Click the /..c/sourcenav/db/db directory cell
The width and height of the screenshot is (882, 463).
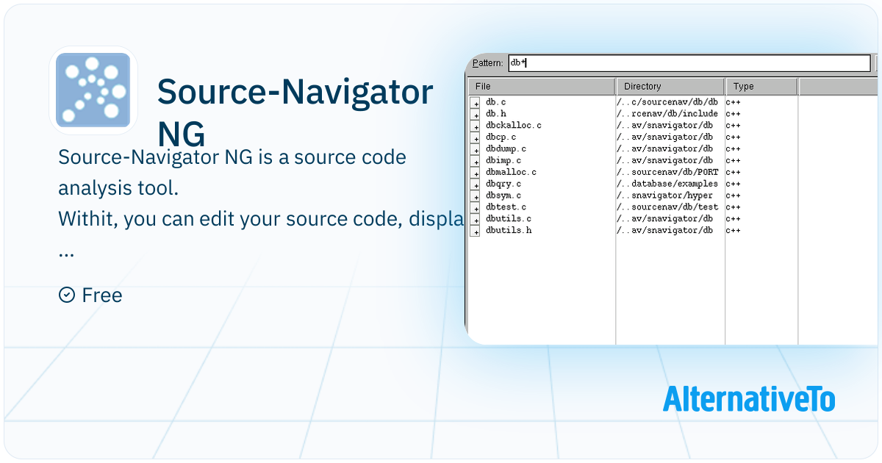[667, 102]
